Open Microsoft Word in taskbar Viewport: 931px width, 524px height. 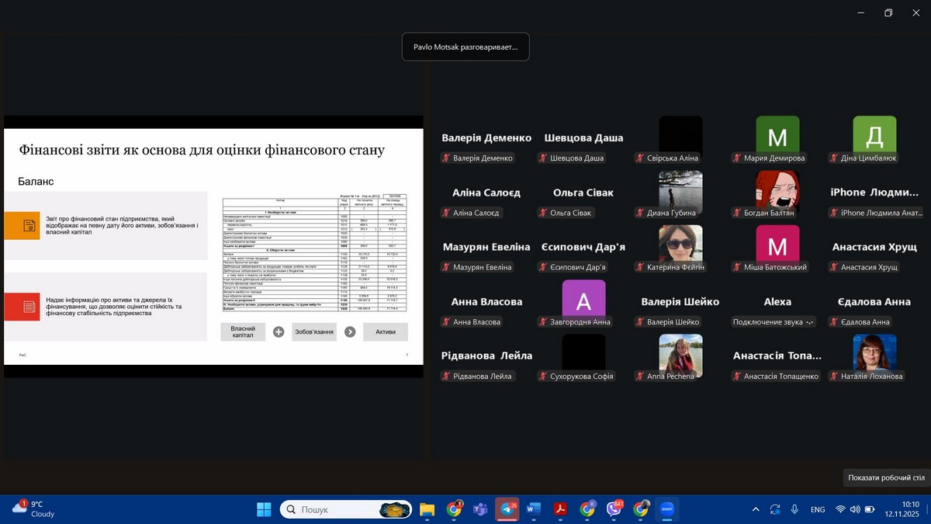coord(533,509)
